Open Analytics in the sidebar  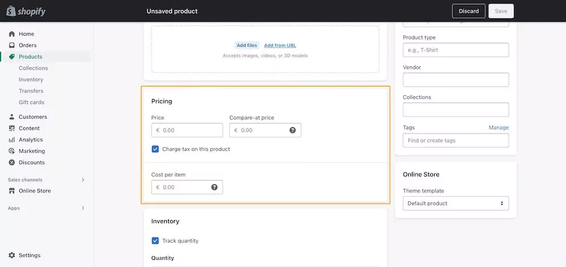tap(31, 140)
